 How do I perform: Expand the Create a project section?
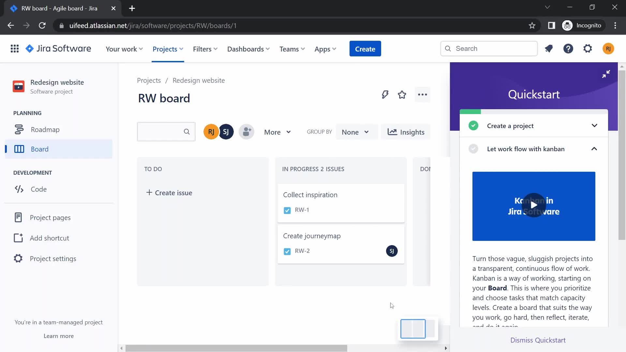tap(594, 125)
